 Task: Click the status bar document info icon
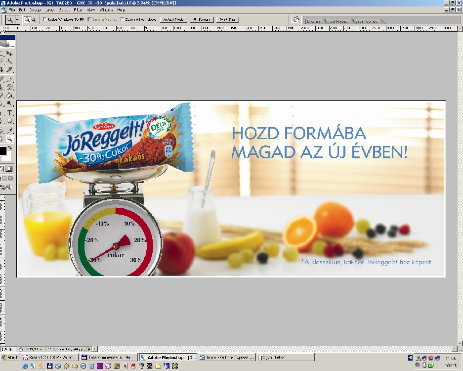click(21, 349)
